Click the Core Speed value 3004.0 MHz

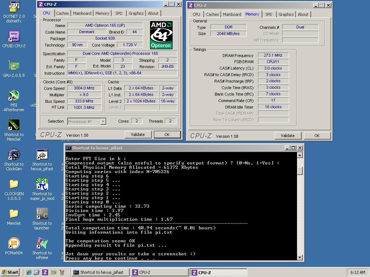click(x=84, y=88)
